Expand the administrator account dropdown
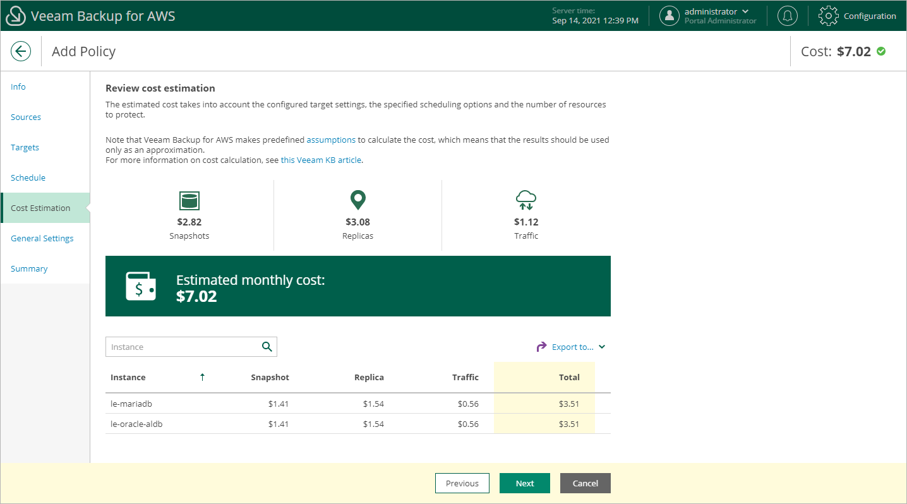 click(x=745, y=11)
